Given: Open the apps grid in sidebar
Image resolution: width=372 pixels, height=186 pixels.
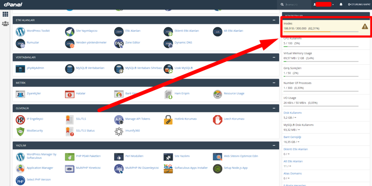Looking at the screenshot, I should [5, 14].
